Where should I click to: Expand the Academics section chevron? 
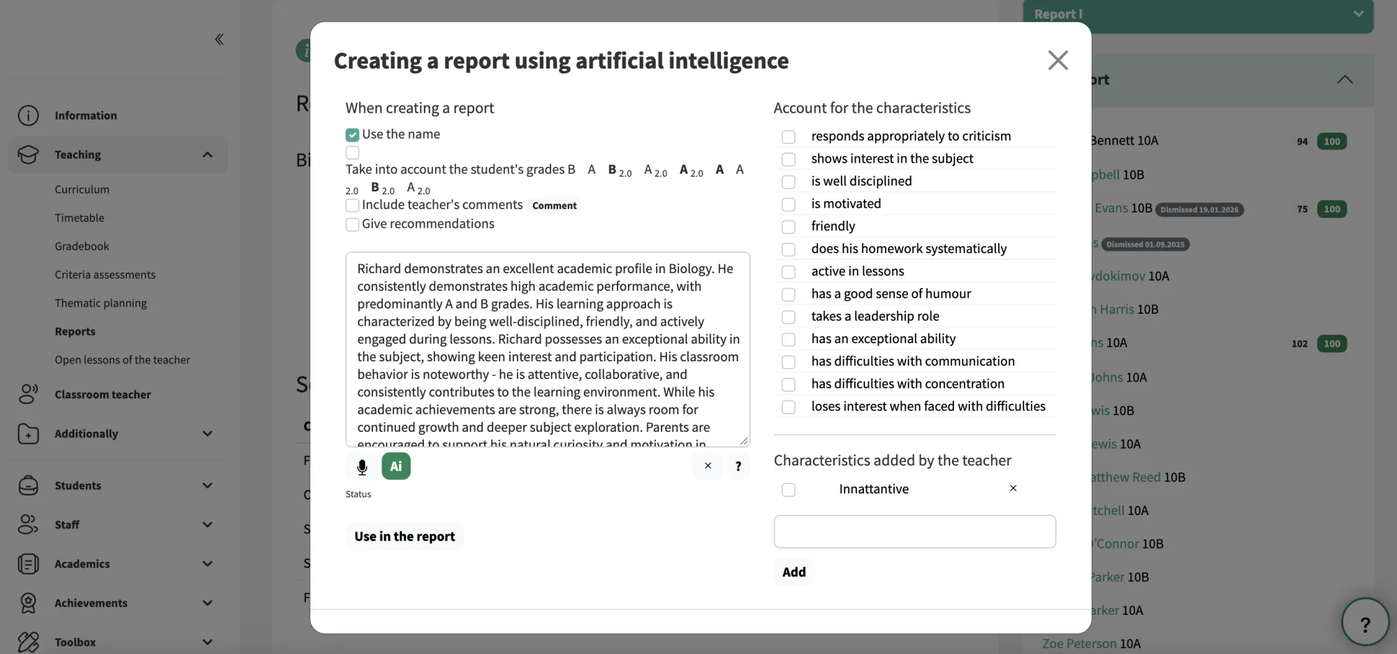[207, 563]
